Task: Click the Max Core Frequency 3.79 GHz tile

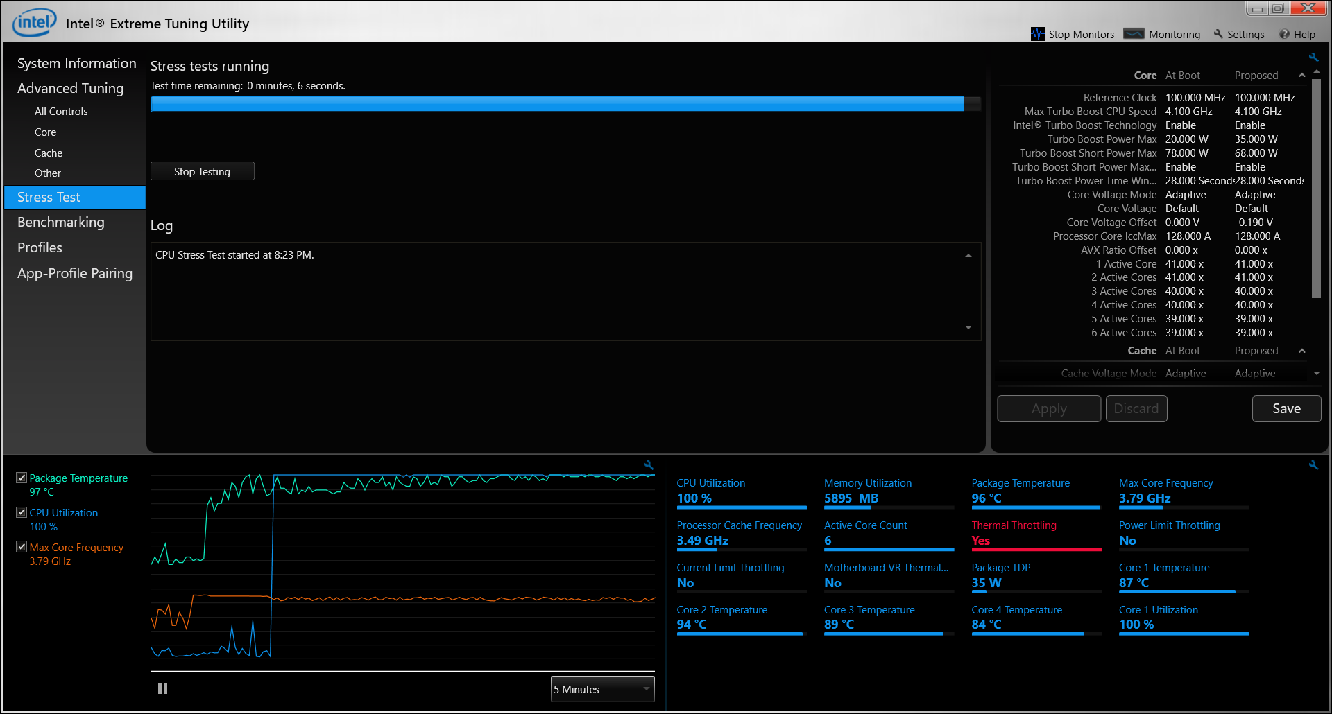Action: point(1184,492)
